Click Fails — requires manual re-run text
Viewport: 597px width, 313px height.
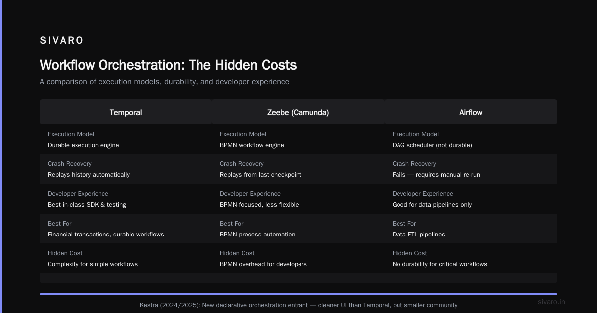tap(436, 175)
